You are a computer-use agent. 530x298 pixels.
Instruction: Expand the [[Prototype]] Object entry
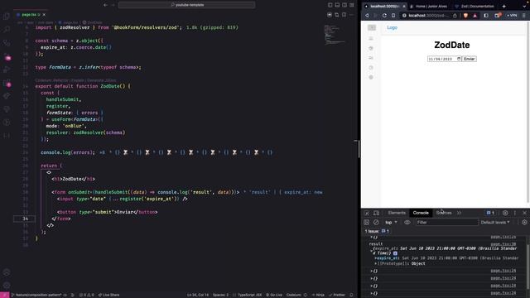tap(400, 263)
